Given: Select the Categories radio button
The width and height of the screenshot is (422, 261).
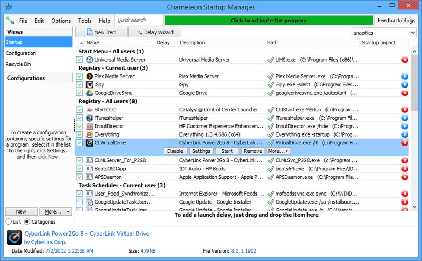Looking at the screenshot, I should coord(27,221).
